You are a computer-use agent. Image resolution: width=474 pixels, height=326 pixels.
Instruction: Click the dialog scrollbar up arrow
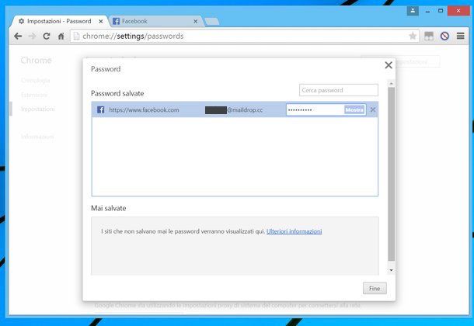coord(391,83)
